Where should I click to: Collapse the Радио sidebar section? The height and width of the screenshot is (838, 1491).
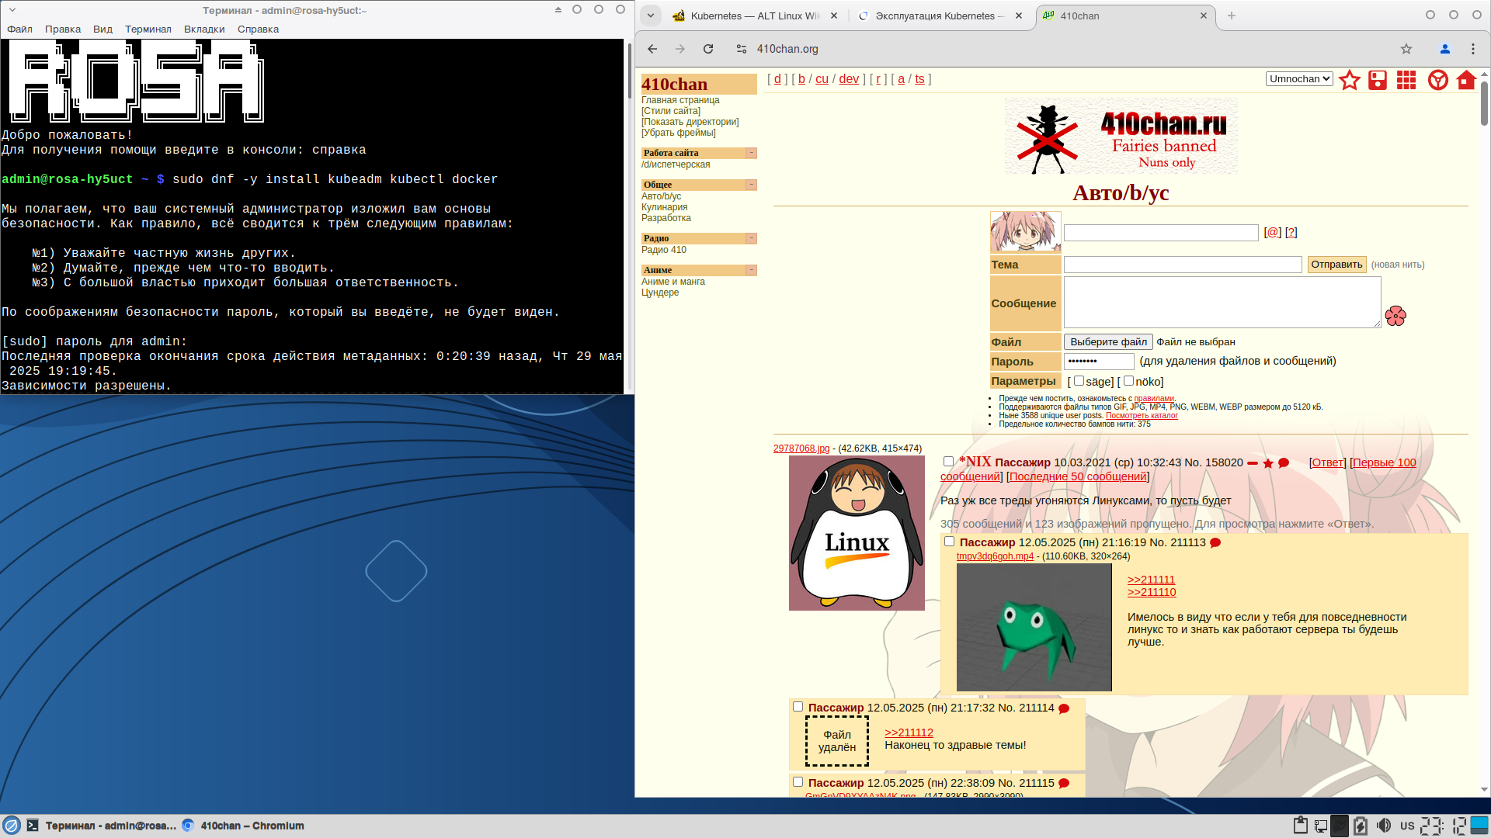click(751, 238)
